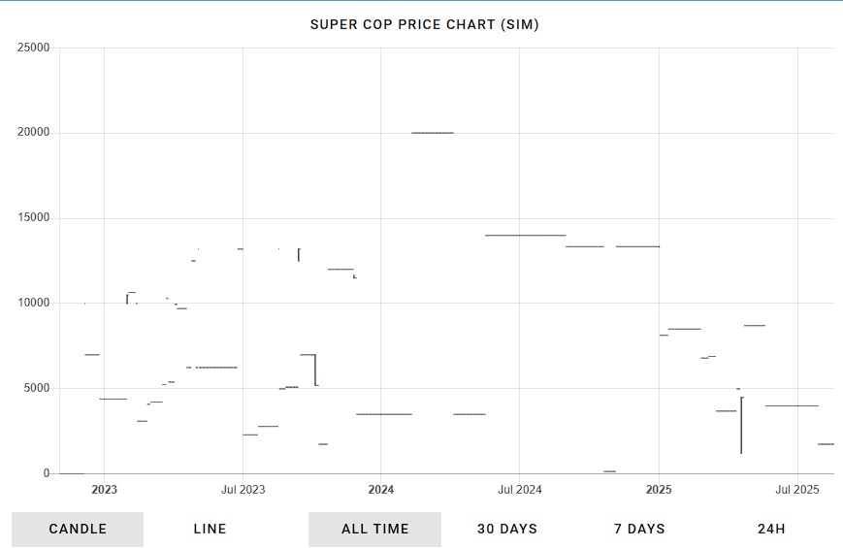Show the 30 DAYS price range

[507, 530]
